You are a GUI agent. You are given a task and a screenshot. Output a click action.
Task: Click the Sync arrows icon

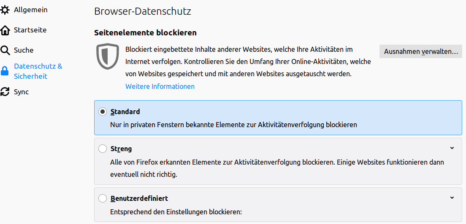[5, 92]
